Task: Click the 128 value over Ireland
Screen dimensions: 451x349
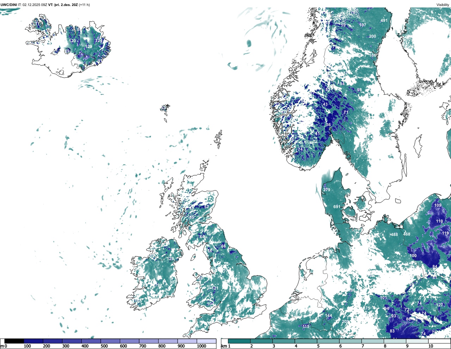Action: coord(171,259)
